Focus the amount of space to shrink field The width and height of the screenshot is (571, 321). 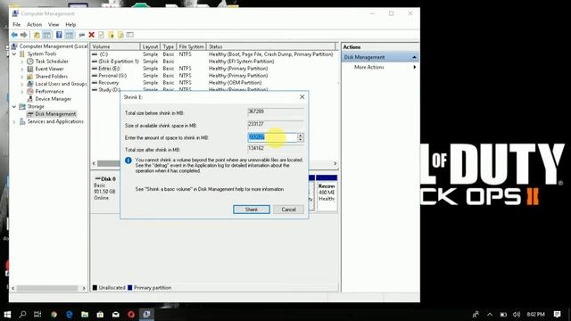point(272,137)
